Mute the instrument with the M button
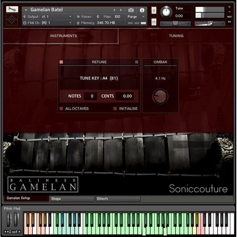 (x=154, y=22)
